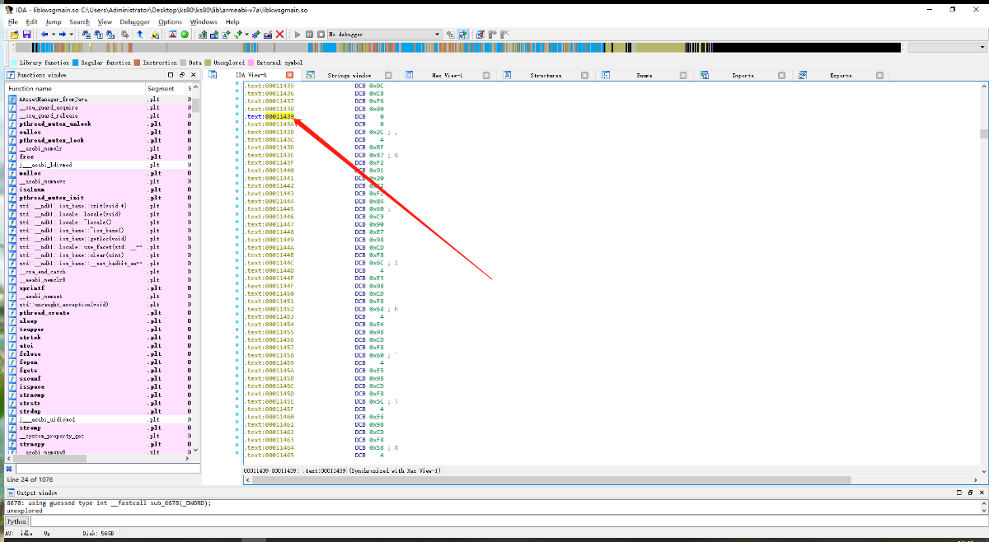Click the red triangle toolbar icon
Image resolution: width=989 pixels, height=542 pixels.
tap(172, 34)
